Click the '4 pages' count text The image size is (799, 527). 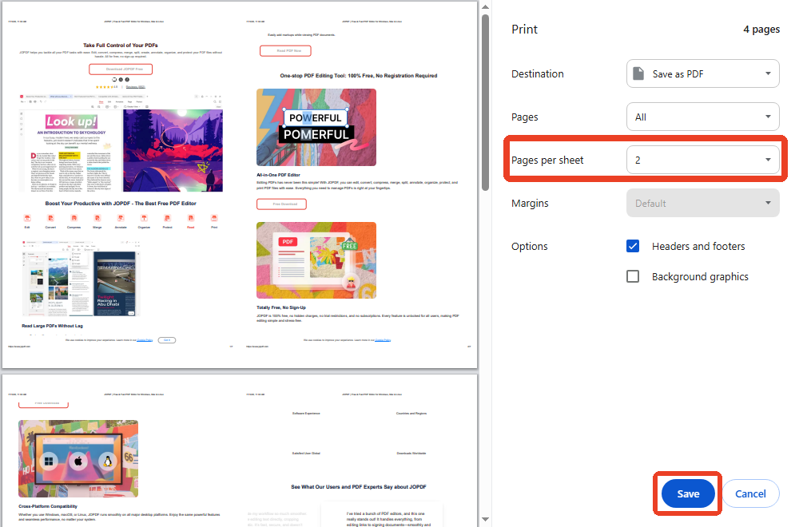(761, 29)
